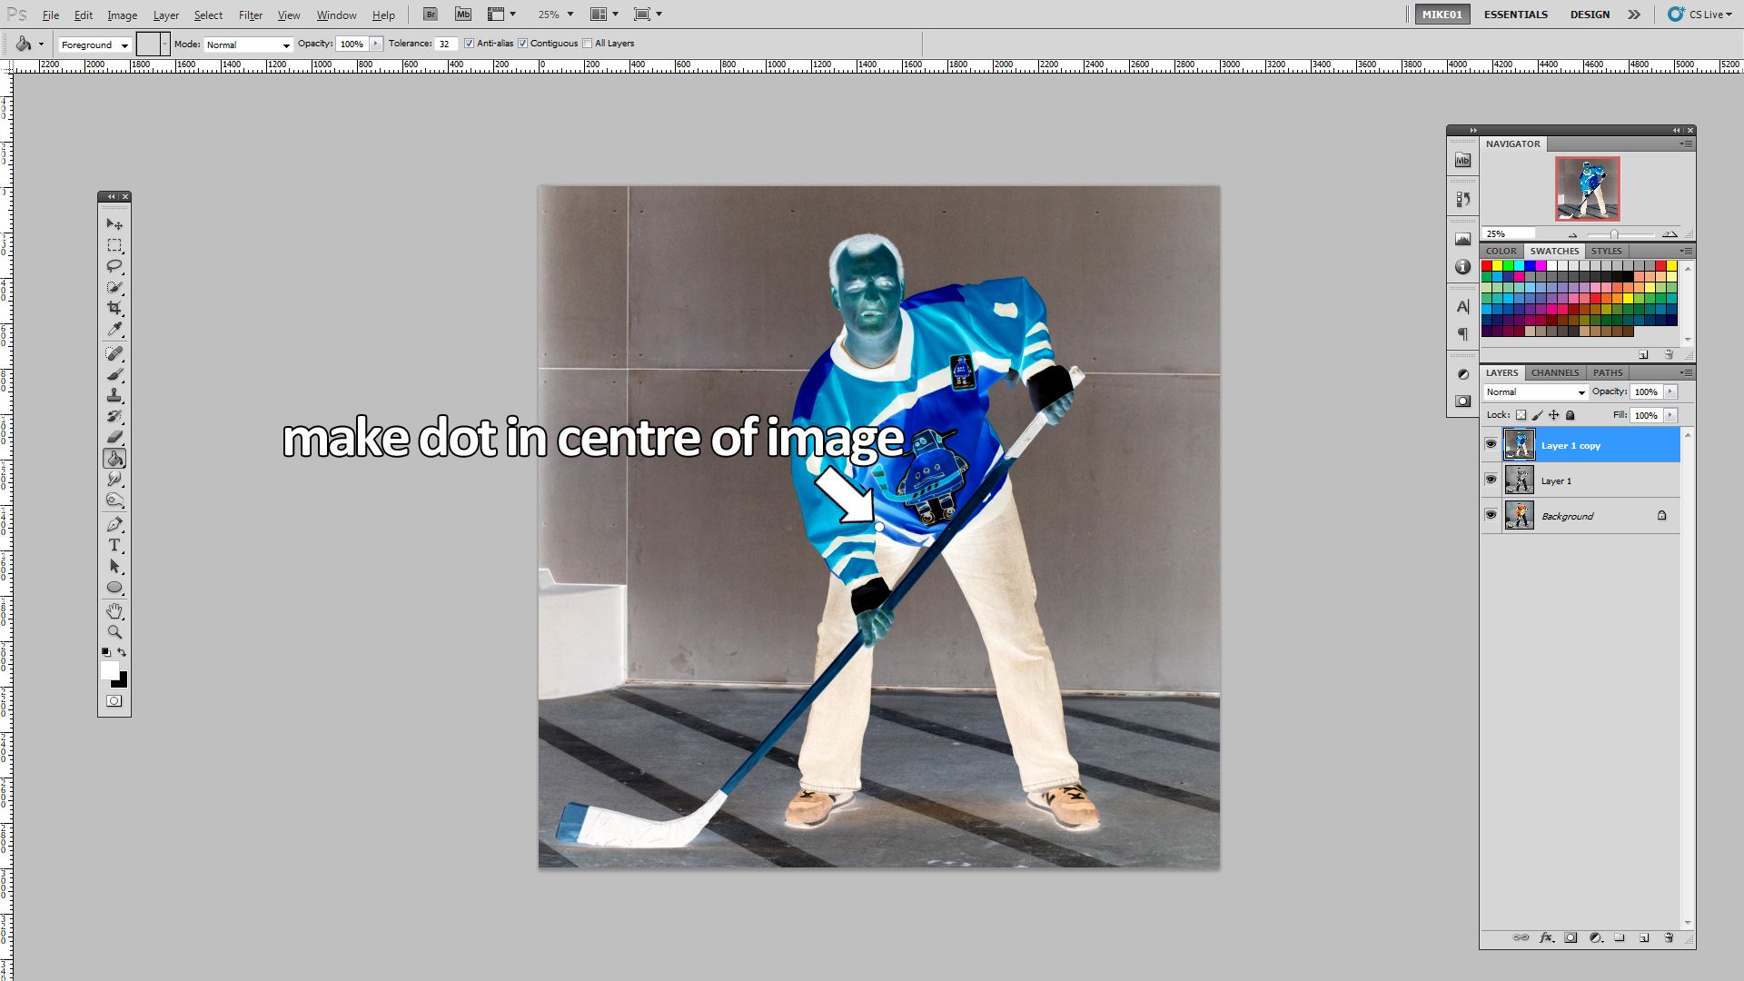Select the Eyedropper tool
Screen dimensions: 1744x981
(x=114, y=330)
